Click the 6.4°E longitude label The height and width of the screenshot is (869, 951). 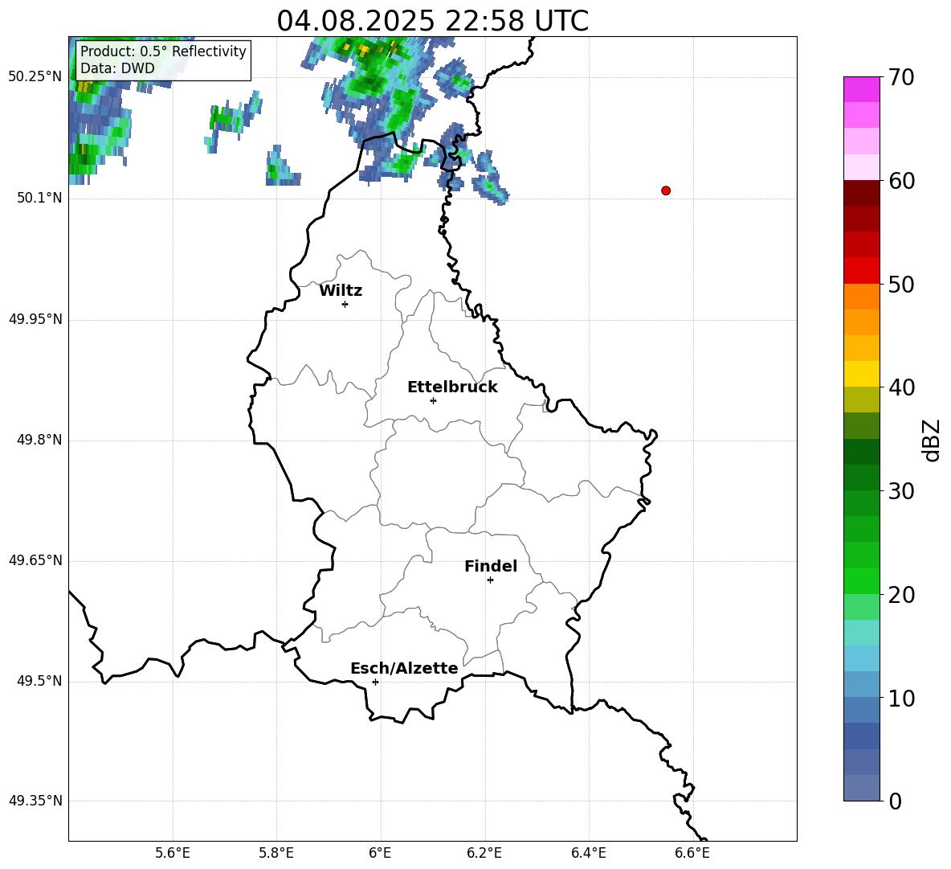[x=588, y=853]
